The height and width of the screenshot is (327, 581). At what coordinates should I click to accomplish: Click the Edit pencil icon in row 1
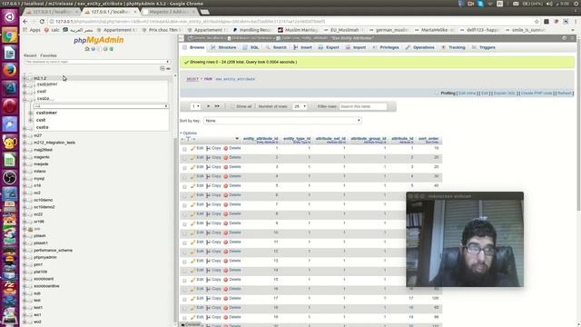coord(192,148)
